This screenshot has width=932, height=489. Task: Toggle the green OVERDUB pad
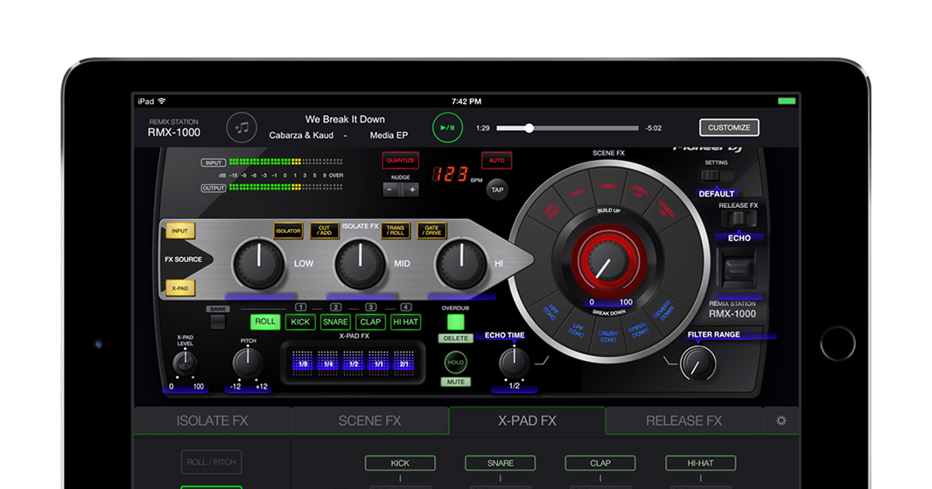click(455, 321)
